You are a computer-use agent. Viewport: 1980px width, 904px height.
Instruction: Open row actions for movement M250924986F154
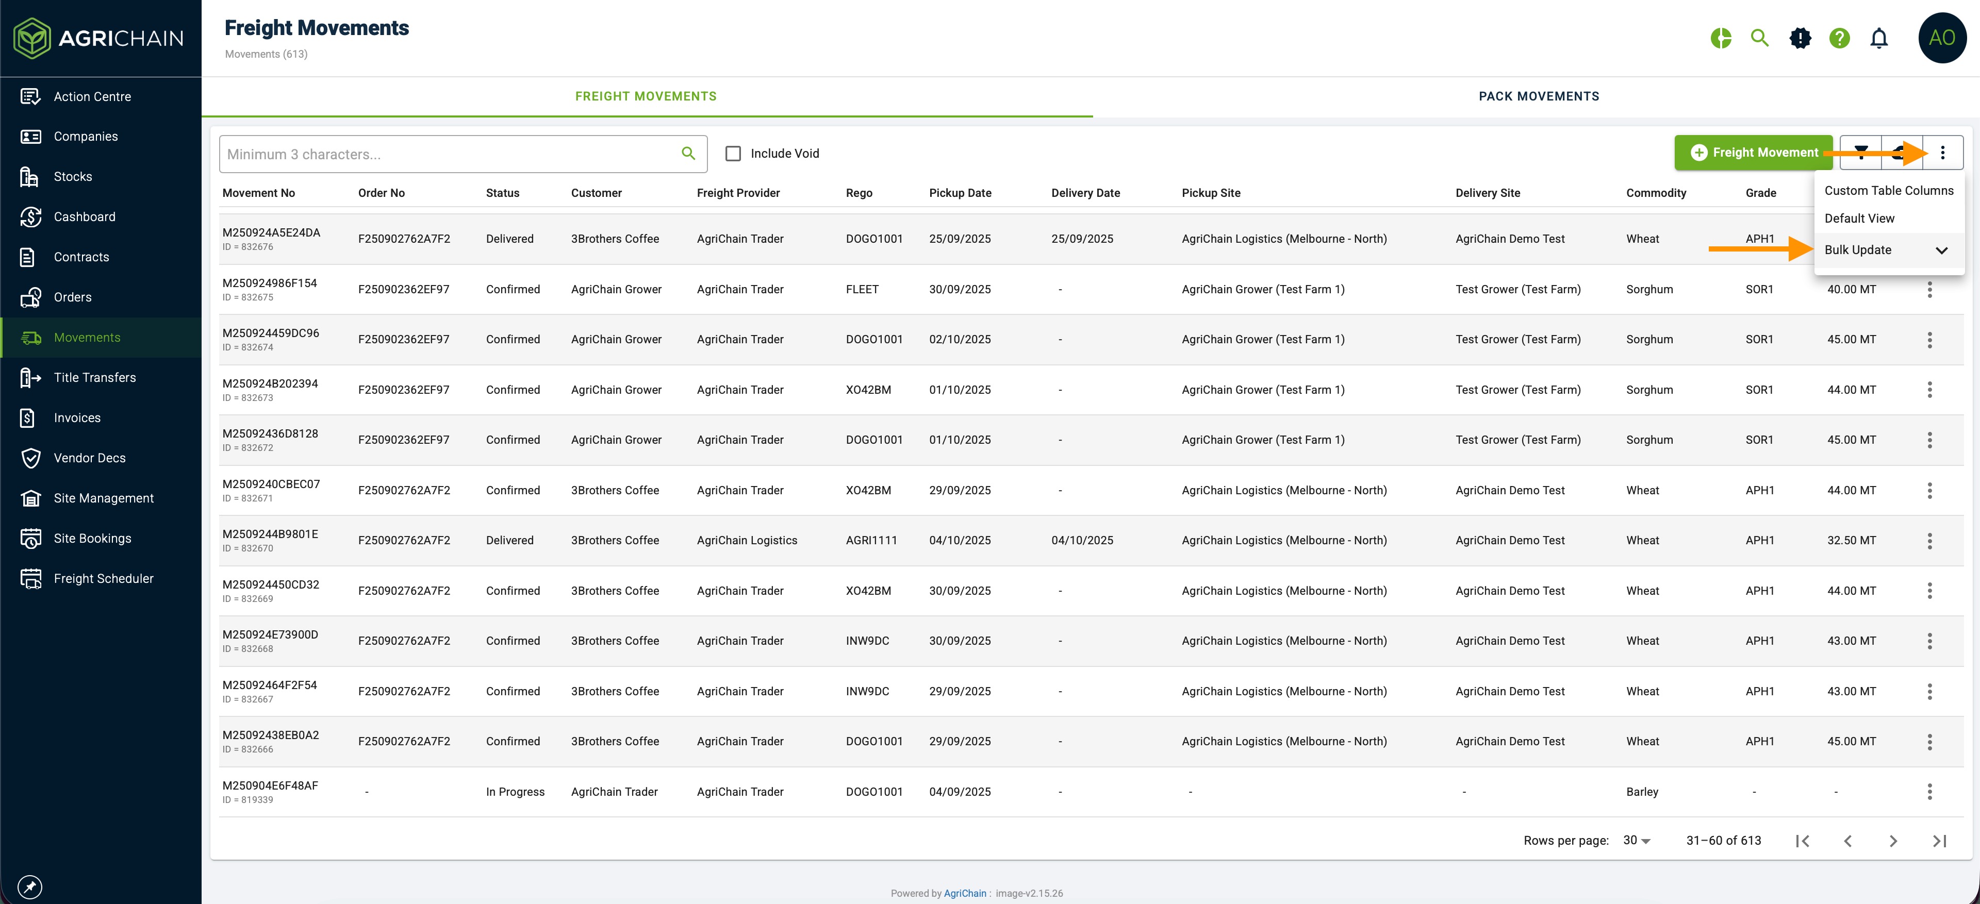pyautogui.click(x=1929, y=290)
